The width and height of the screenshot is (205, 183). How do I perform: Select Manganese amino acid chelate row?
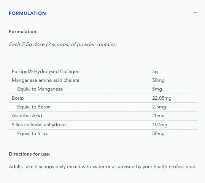click(x=103, y=80)
